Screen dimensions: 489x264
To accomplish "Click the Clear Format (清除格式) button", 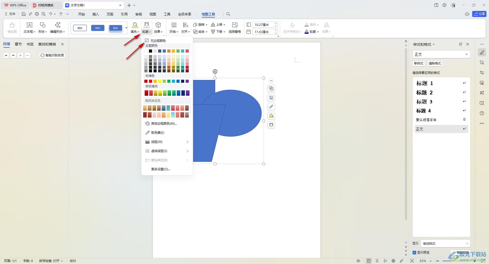I will pos(435,63).
